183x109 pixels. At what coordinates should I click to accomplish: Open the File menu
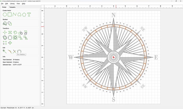2,4
